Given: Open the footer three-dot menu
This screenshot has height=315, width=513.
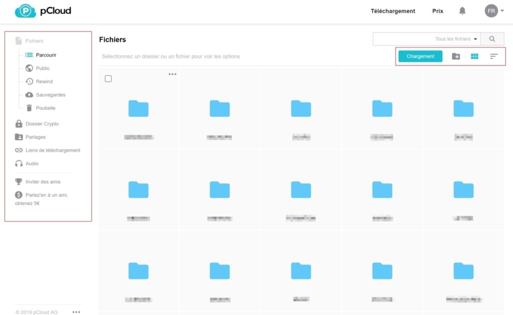Looking at the screenshot, I should pyautogui.click(x=76, y=312).
